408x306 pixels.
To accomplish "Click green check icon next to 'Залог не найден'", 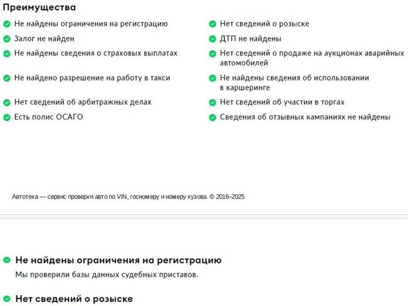I will (x=7, y=39).
